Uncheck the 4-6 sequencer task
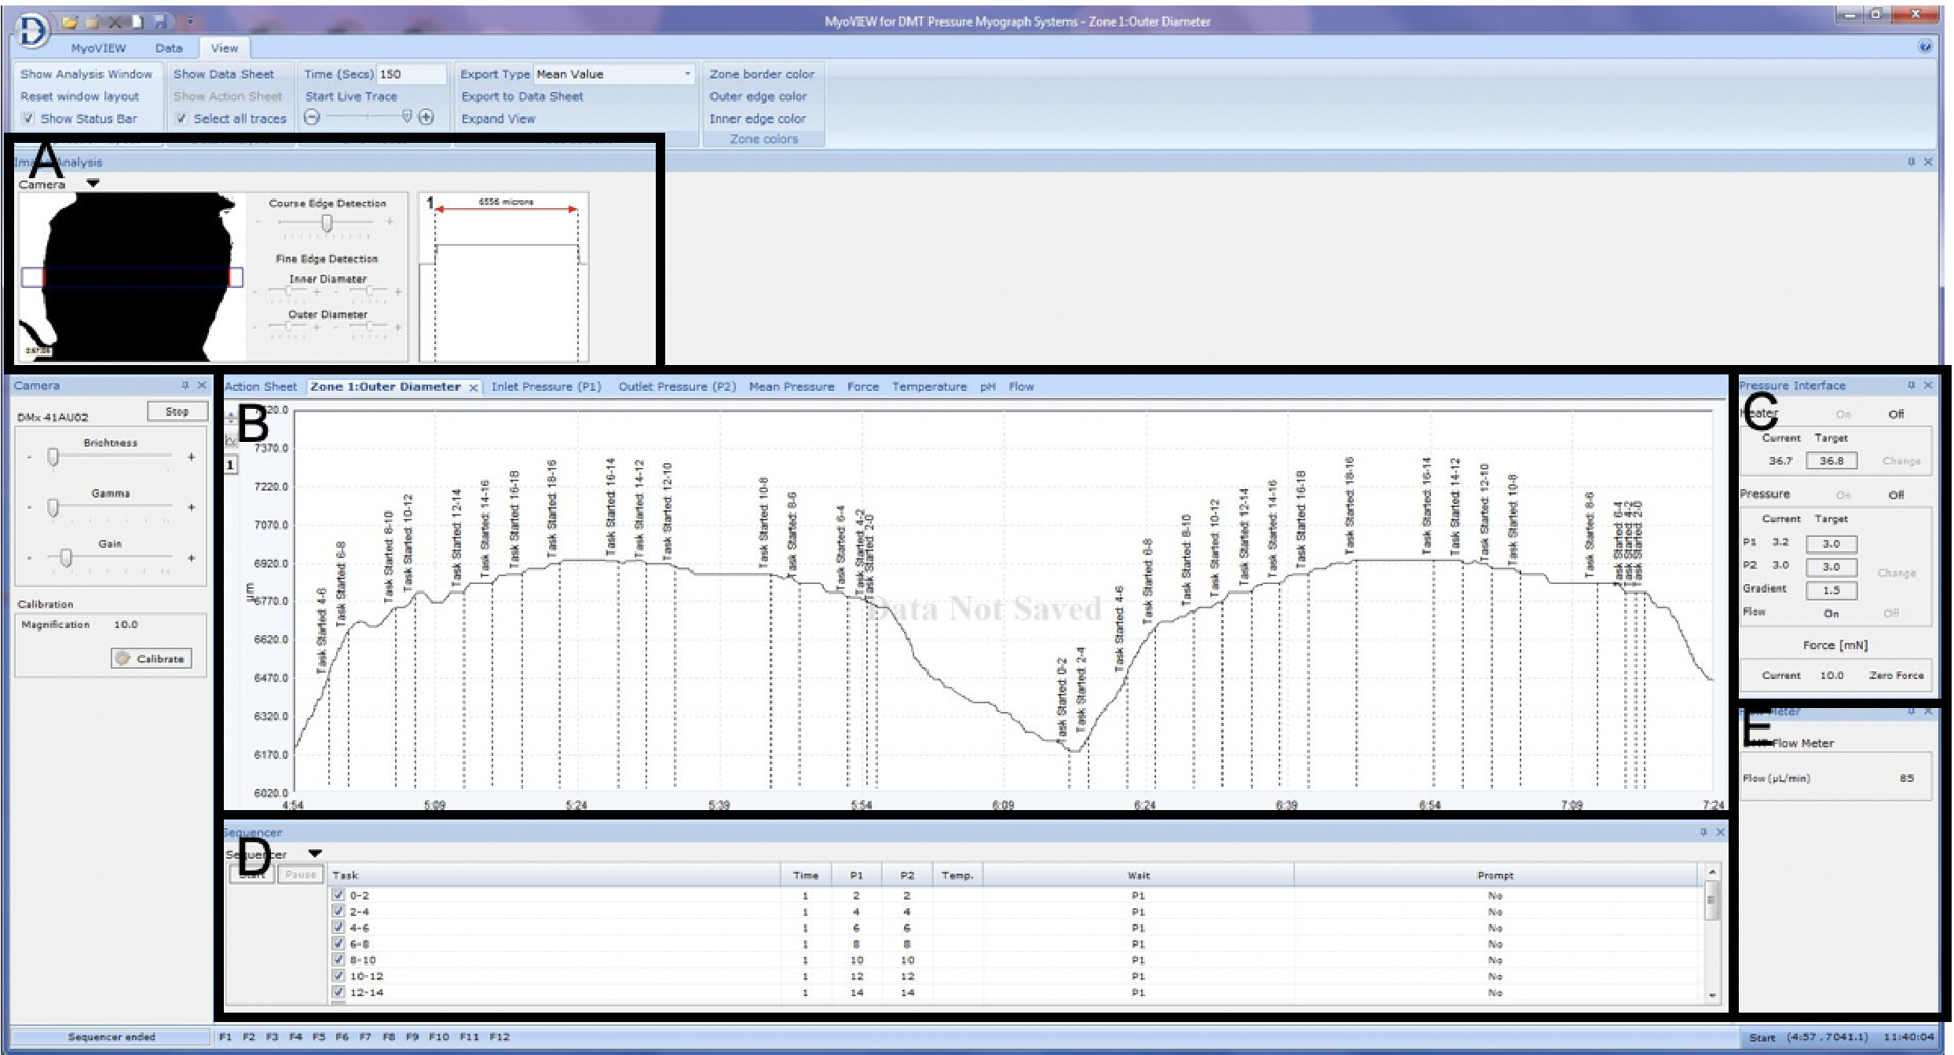This screenshot has height=1055, width=1954. [338, 927]
